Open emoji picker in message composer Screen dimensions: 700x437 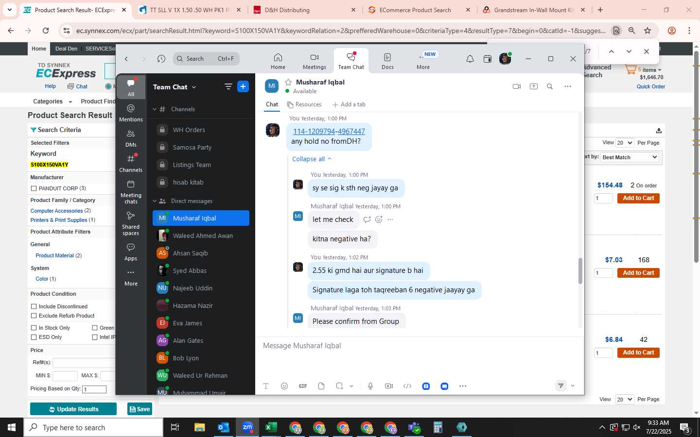coord(284,386)
